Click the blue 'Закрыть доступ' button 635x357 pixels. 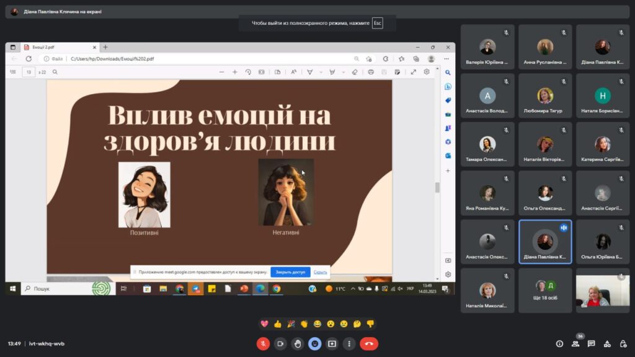(290, 272)
